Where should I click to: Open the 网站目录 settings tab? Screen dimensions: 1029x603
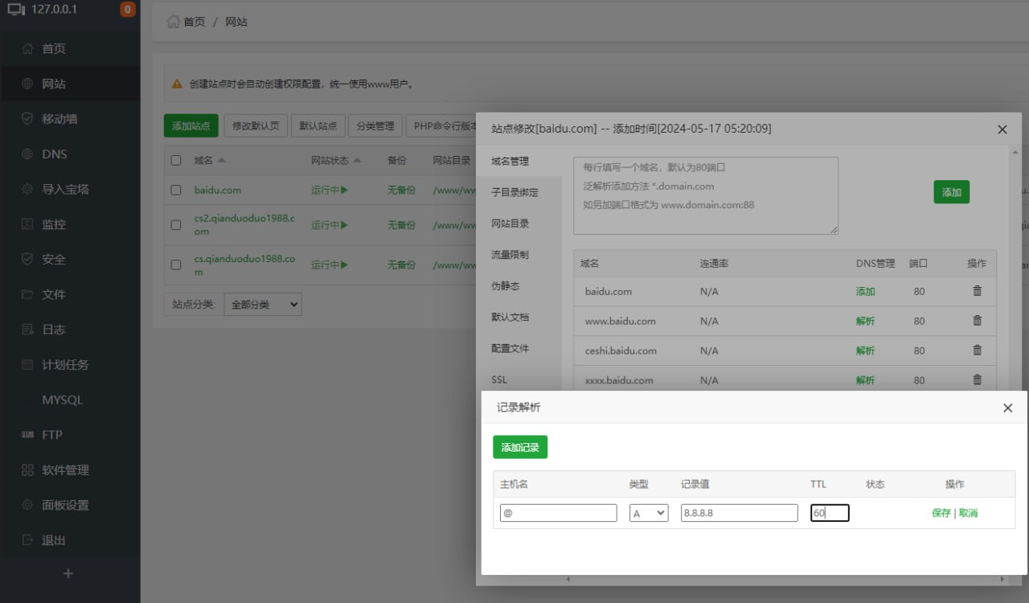point(510,224)
